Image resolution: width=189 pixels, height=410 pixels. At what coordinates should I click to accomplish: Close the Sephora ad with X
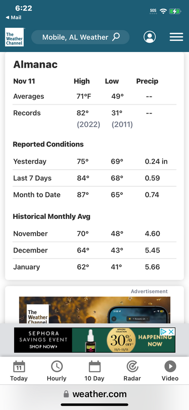point(171,332)
